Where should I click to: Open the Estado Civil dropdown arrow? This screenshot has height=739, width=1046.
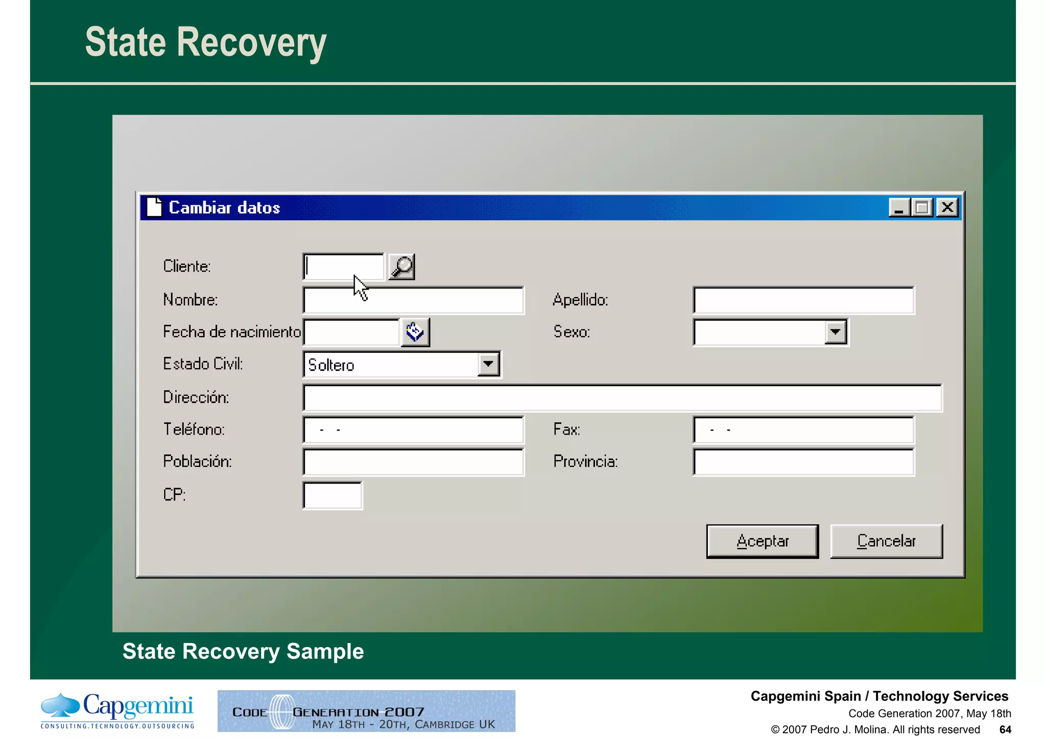click(489, 365)
